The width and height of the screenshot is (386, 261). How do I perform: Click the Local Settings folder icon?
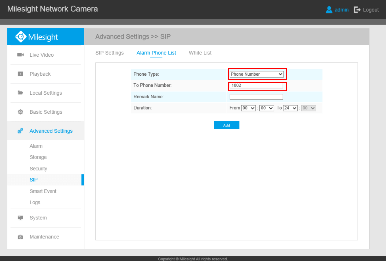coord(20,93)
